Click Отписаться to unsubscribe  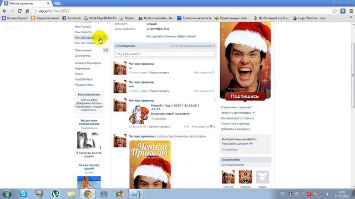pos(230,149)
